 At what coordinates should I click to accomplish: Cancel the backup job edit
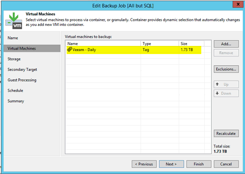(226, 164)
